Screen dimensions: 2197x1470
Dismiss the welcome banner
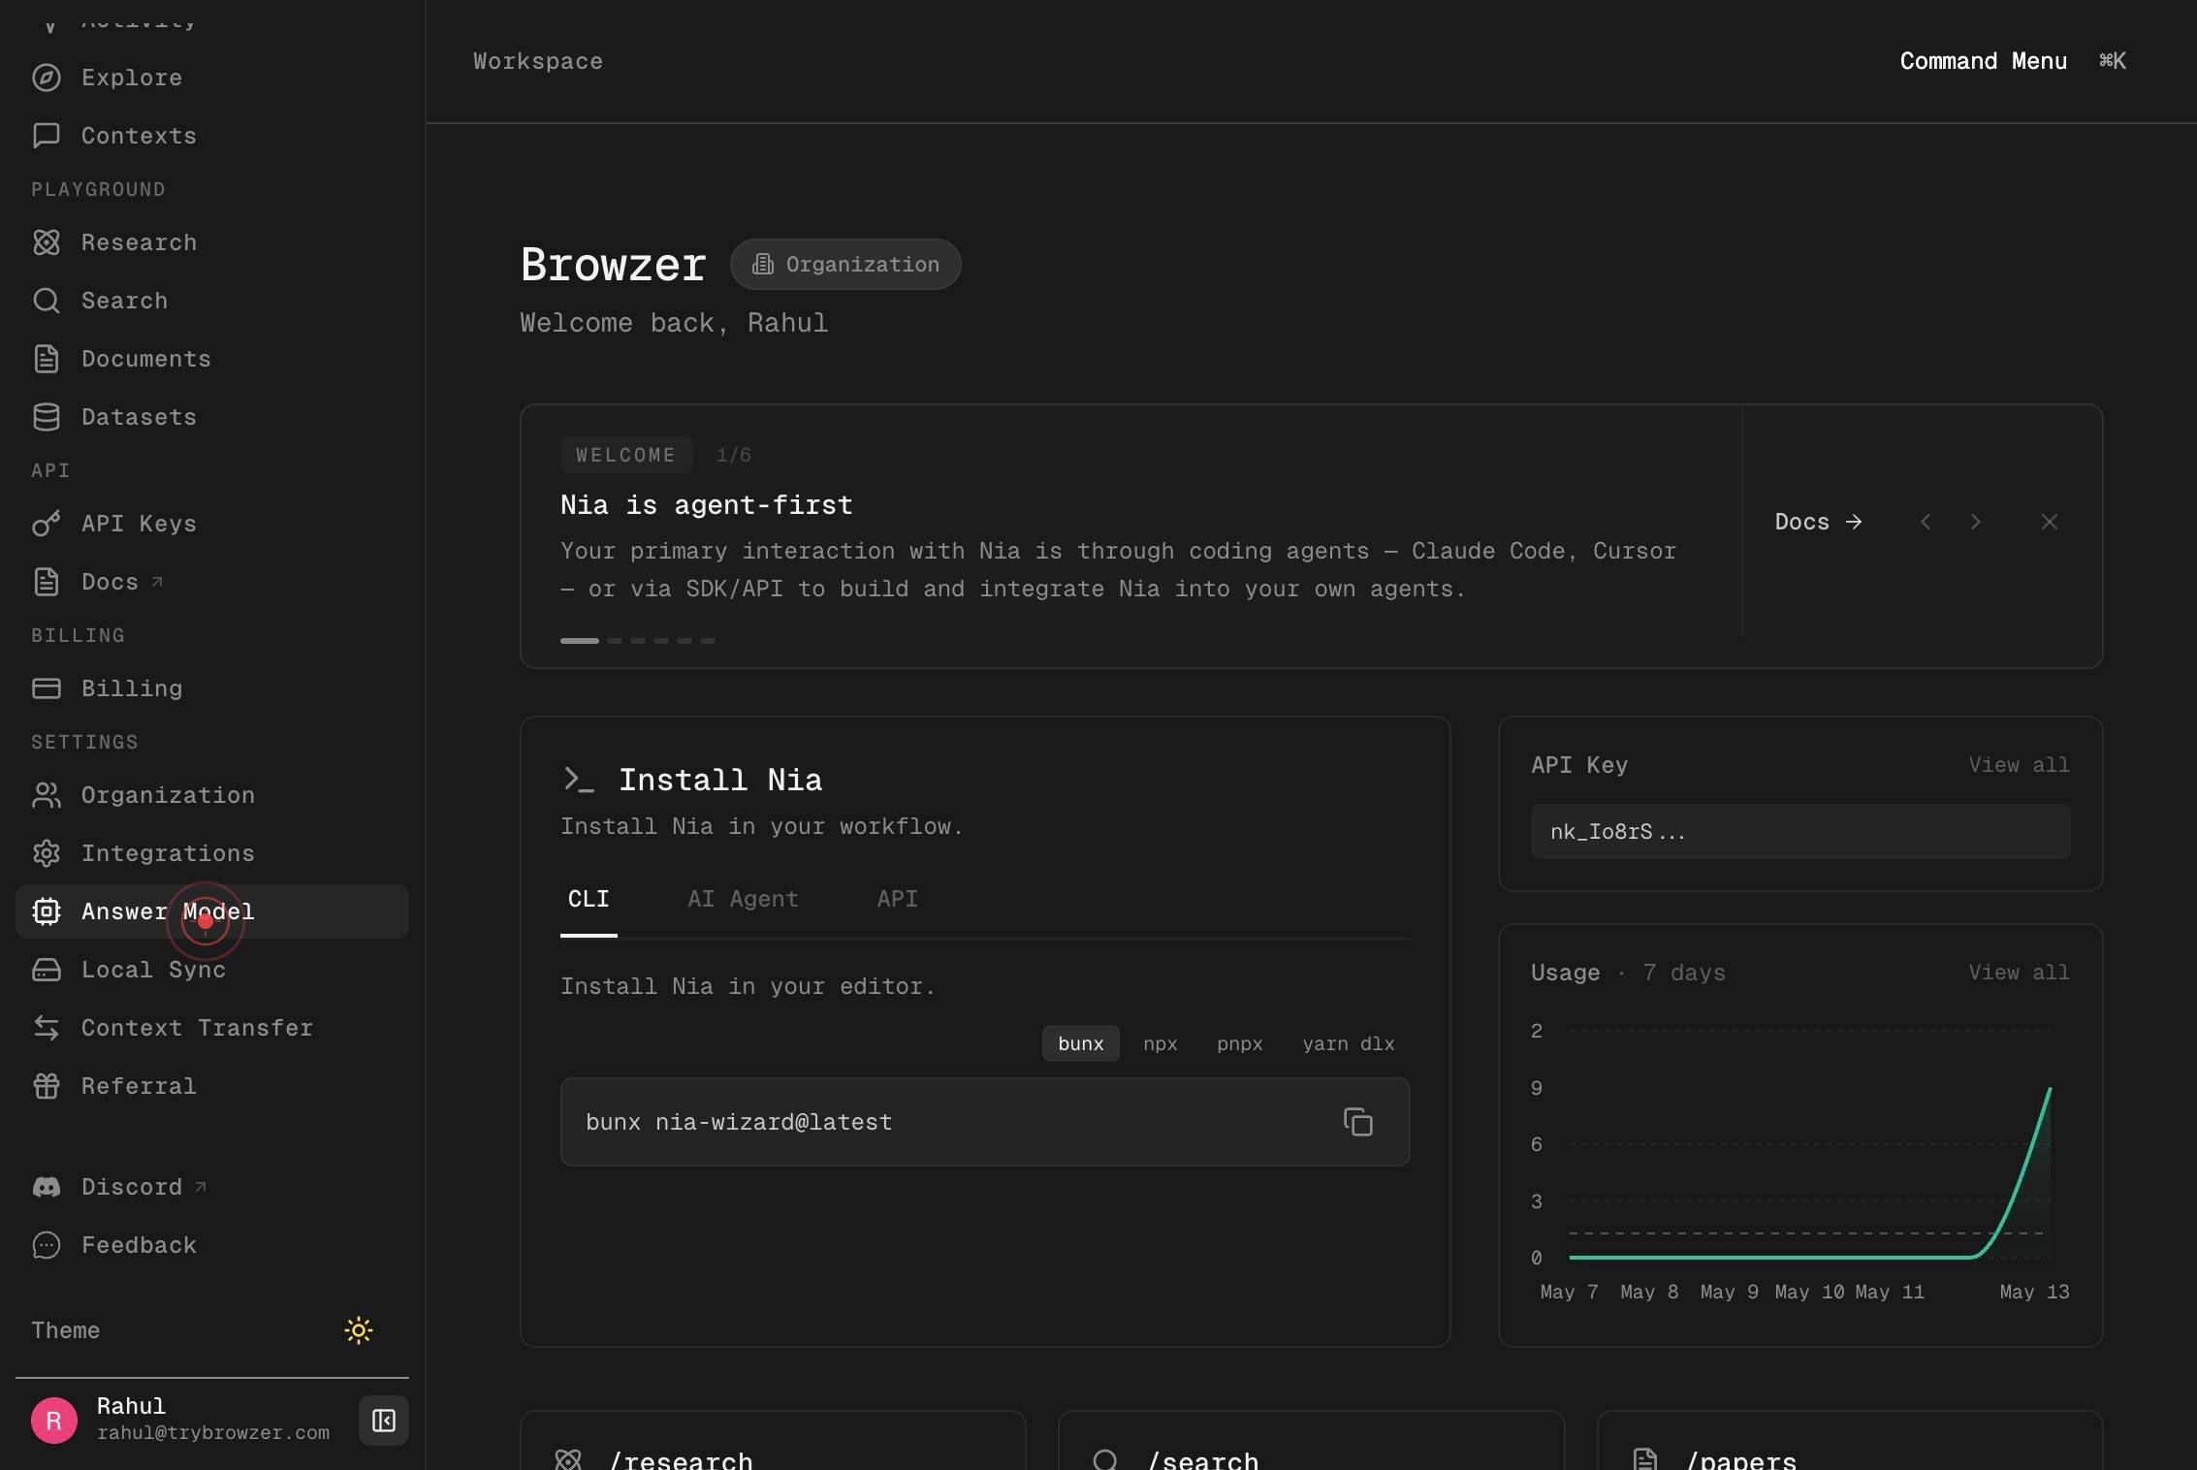2049,522
